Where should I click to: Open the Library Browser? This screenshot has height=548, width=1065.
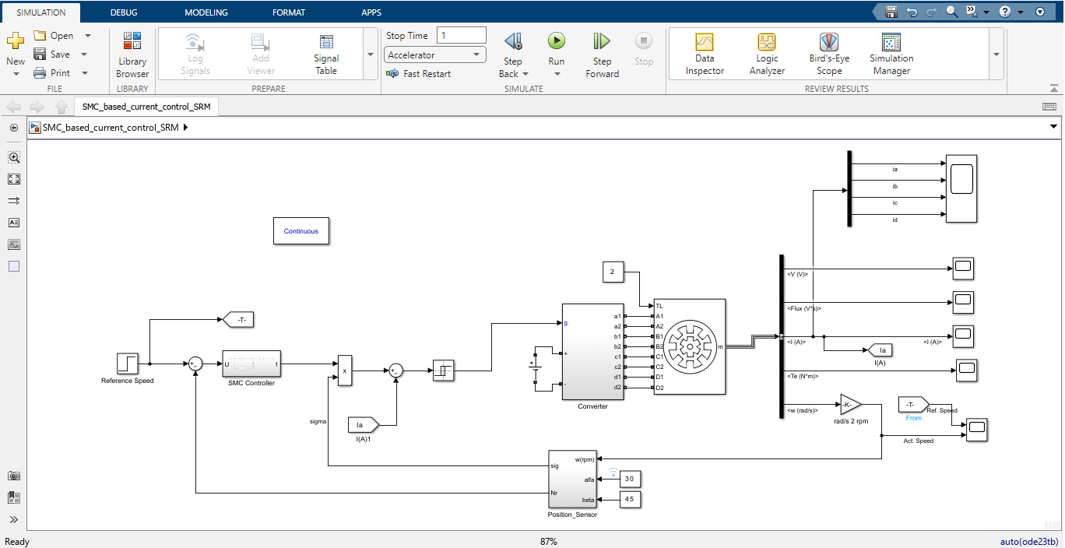click(x=132, y=54)
